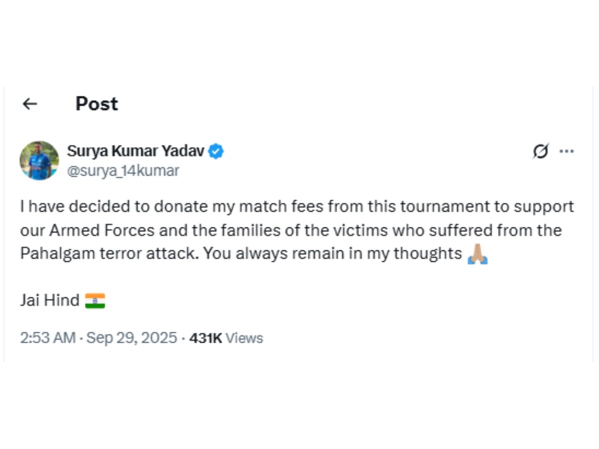Open Surya Kumar Yadav's profile picture
Image resolution: width=599 pixels, height=449 pixels.
click(x=39, y=160)
